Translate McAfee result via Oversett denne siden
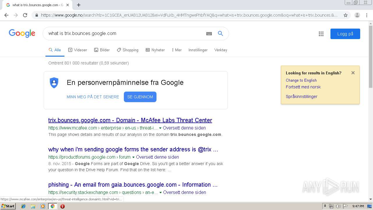This screenshot has height=210, width=373. [x=184, y=128]
